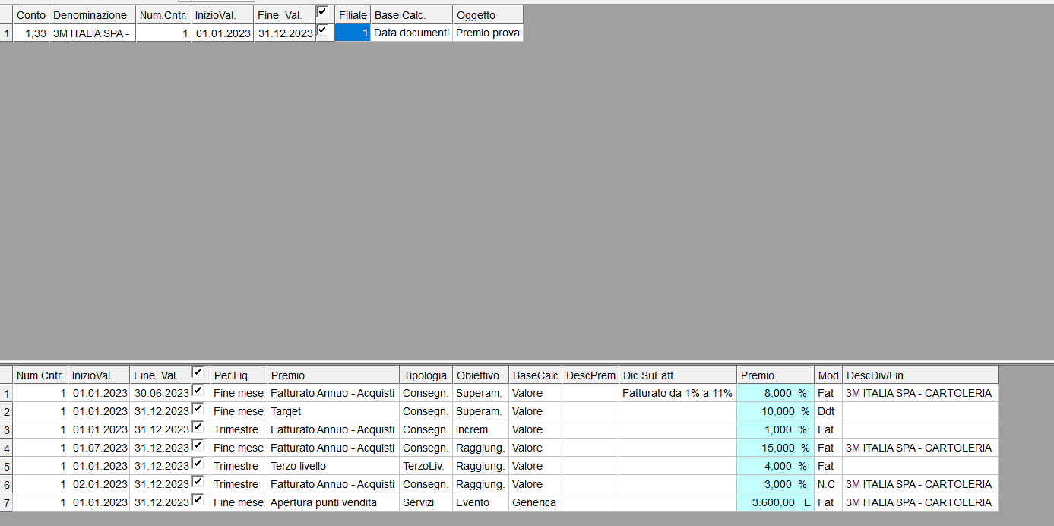
Task: Click the Tipologia column header
Action: (426, 375)
